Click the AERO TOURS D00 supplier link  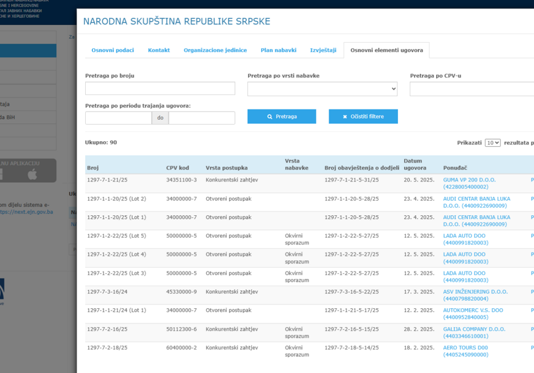pos(465,347)
